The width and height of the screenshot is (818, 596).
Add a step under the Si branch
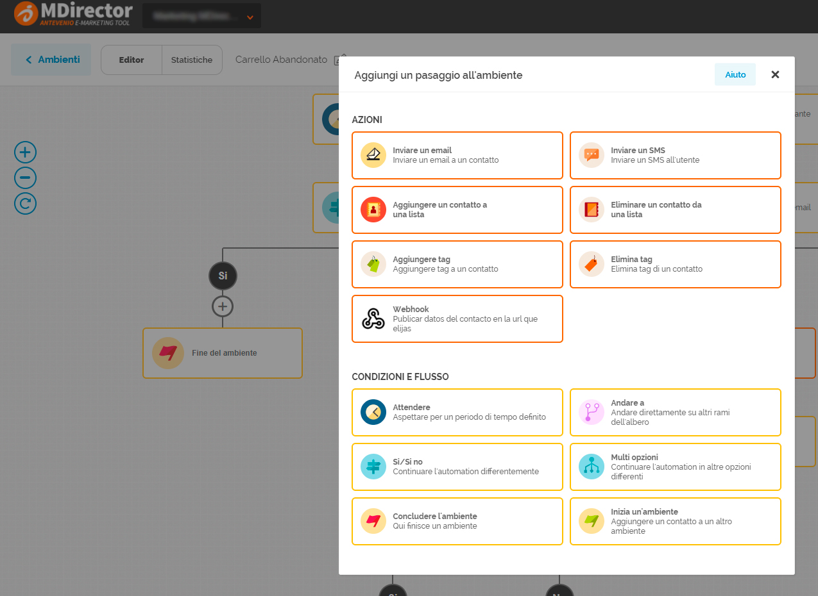[x=223, y=307]
